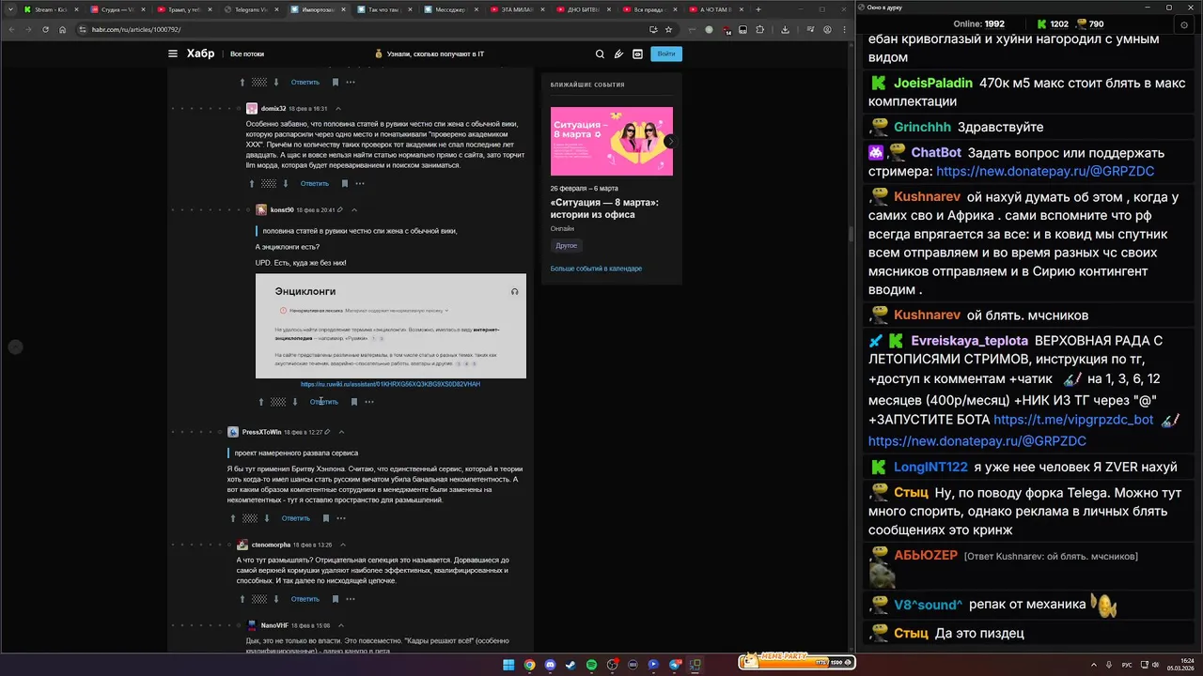Open 'Больше событий в календаре' link

click(596, 269)
